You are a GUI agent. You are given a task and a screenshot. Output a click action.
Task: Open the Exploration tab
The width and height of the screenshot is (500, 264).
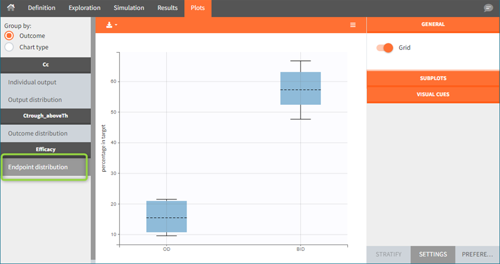tap(84, 8)
